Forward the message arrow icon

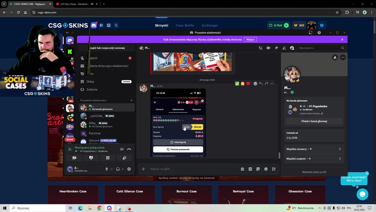point(266,84)
